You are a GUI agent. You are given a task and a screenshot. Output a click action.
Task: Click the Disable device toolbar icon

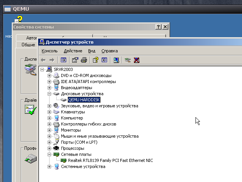click(x=128, y=60)
